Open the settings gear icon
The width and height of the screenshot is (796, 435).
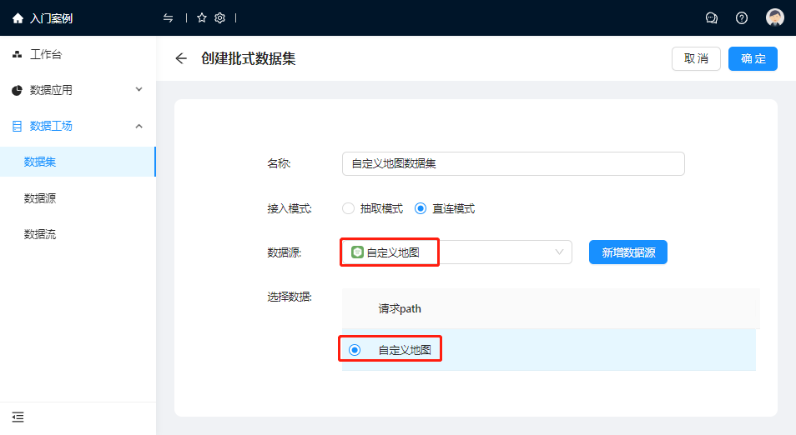coord(219,18)
